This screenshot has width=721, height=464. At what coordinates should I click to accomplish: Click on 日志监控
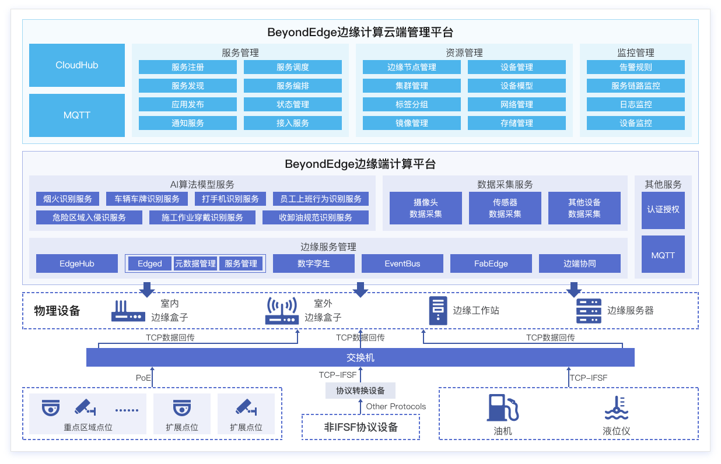click(x=636, y=104)
